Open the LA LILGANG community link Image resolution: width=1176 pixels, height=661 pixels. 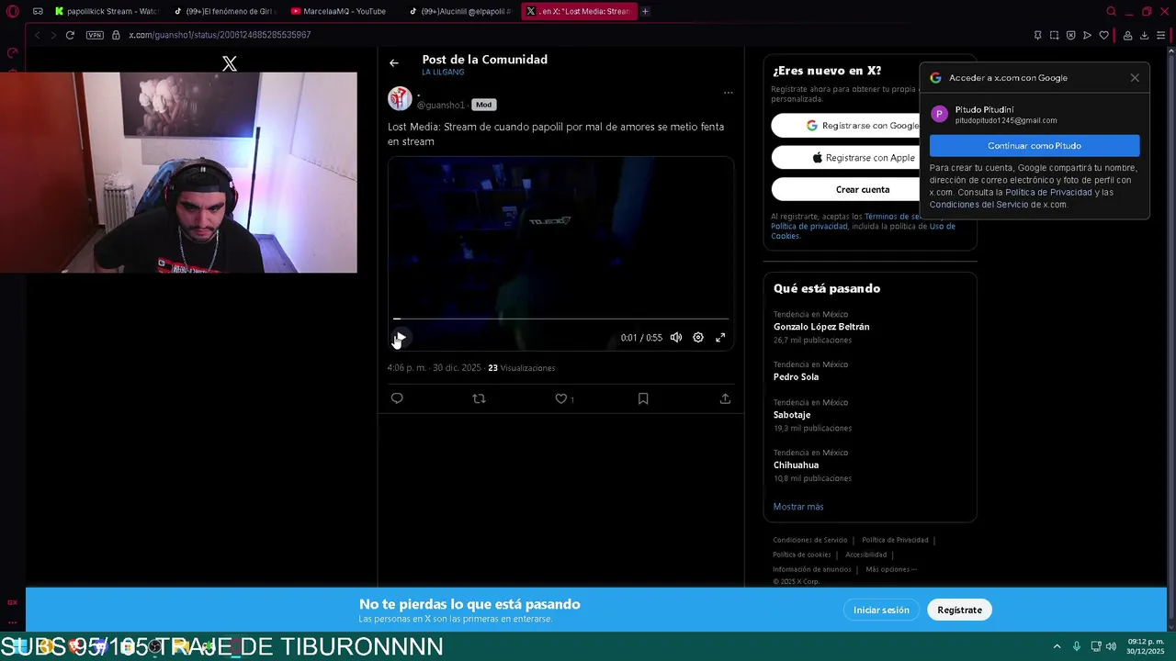tap(443, 72)
